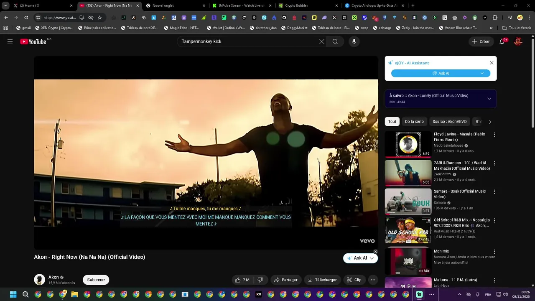The width and height of the screenshot is (535, 301).
Task: Open options for the Mon mix playlist
Action: pos(494,252)
